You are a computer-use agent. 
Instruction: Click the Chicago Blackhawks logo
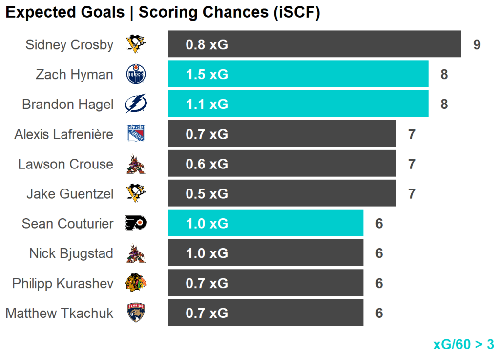click(136, 283)
